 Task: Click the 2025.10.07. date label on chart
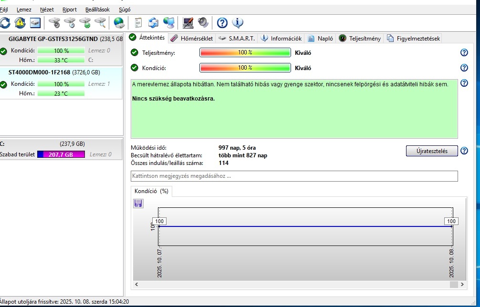(x=159, y=263)
